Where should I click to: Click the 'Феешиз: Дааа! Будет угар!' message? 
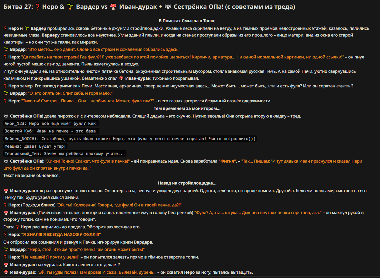pos(36,146)
